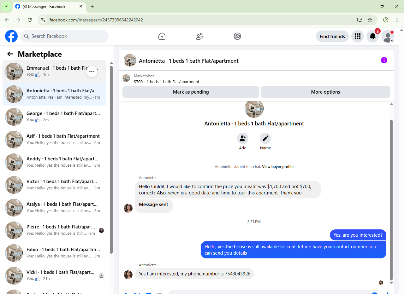The width and height of the screenshot is (404, 294).
Task: Reload the page in the browser
Action: coord(30,20)
